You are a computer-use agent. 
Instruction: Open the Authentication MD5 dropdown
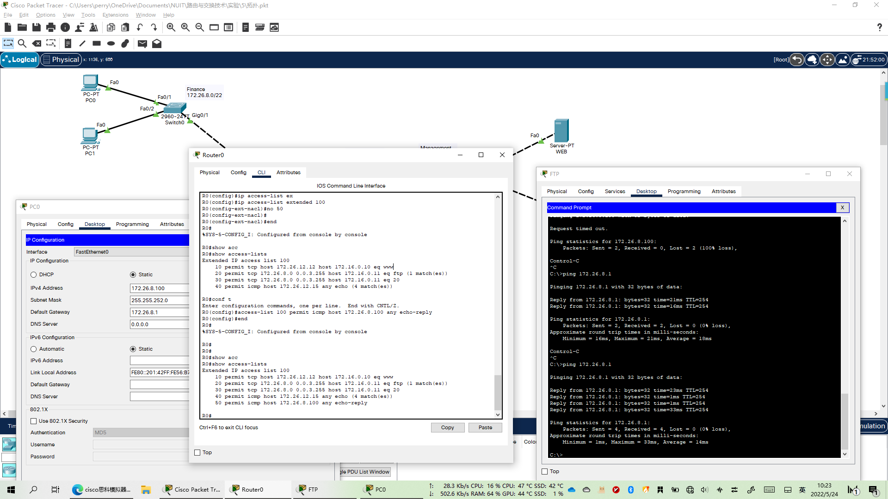pos(141,432)
